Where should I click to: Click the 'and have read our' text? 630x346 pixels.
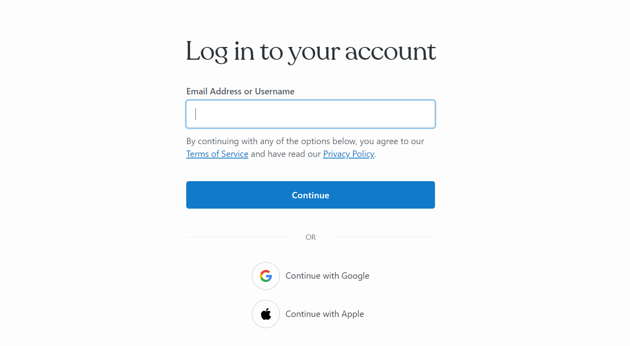pos(286,154)
